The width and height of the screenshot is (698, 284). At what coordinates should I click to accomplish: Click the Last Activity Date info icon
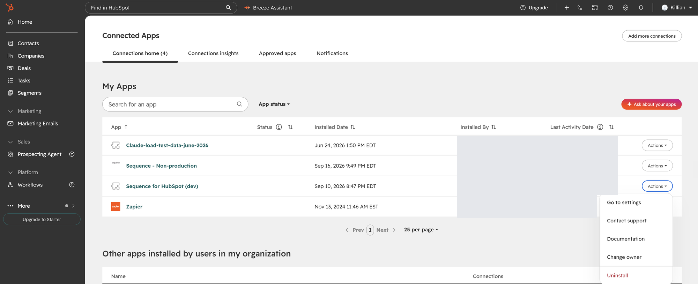[x=600, y=127]
